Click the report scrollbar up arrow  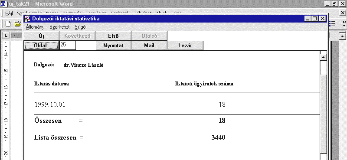click(x=324, y=57)
